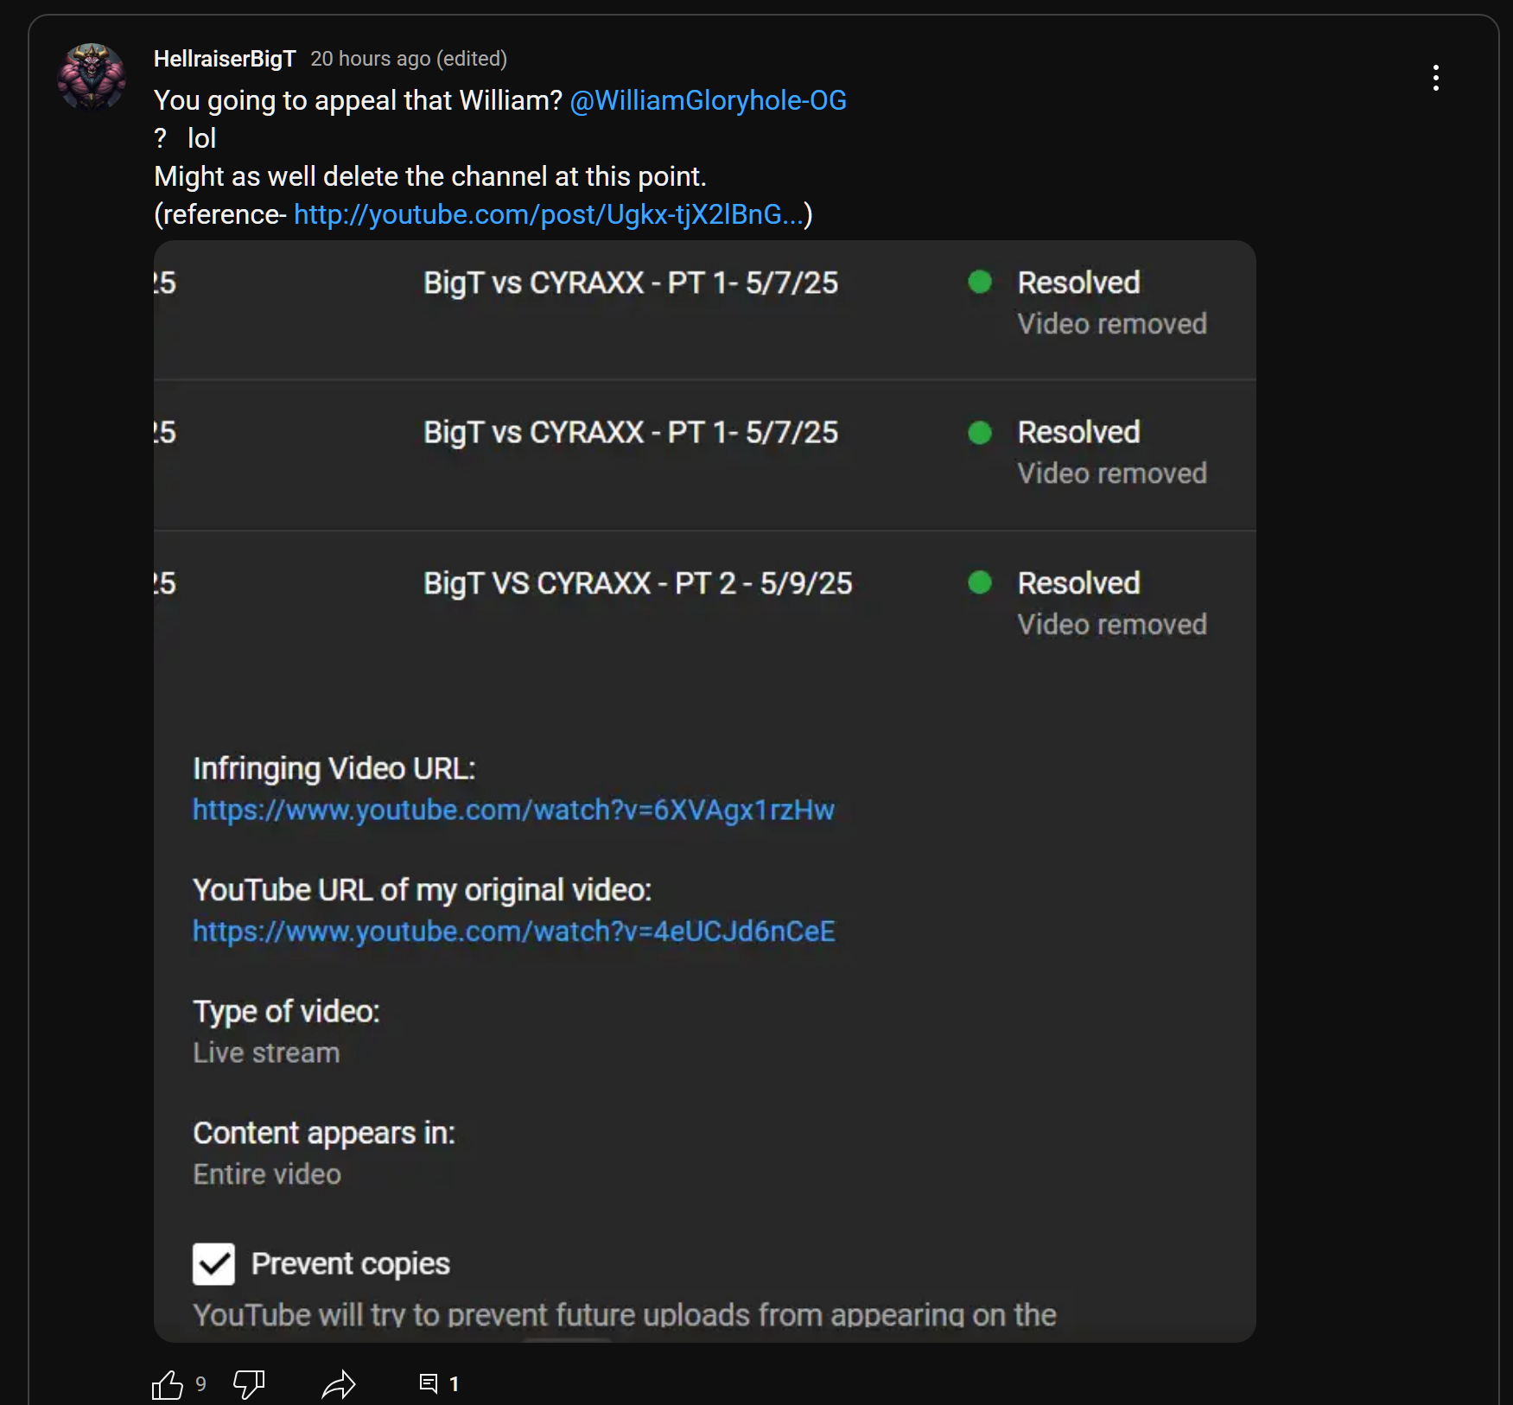Dislike the post with thumbs-down icon
1513x1405 pixels.
click(x=249, y=1384)
